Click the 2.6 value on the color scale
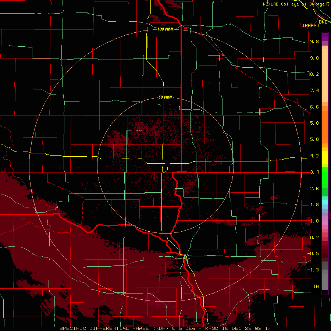This screenshot has height=331, width=331. click(314, 189)
